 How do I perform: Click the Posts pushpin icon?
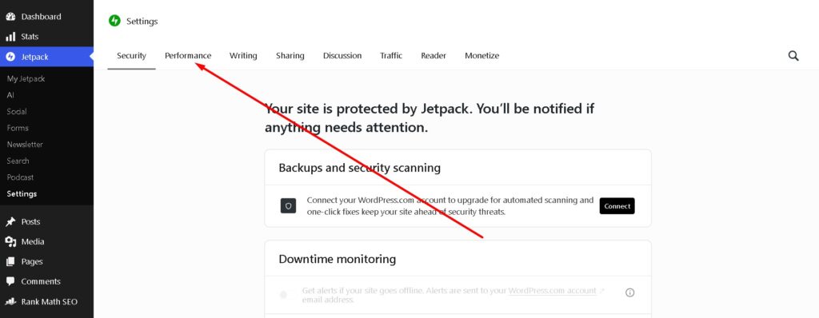point(10,222)
